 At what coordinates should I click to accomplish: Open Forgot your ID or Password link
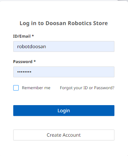tap(87, 88)
